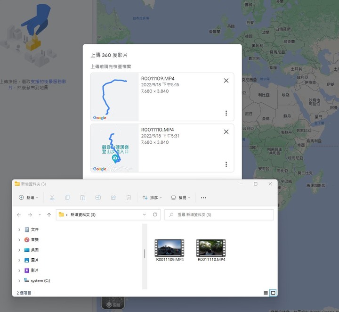This screenshot has width=339, height=312.
Task: Open the address bar history dropdown
Action: point(145,214)
